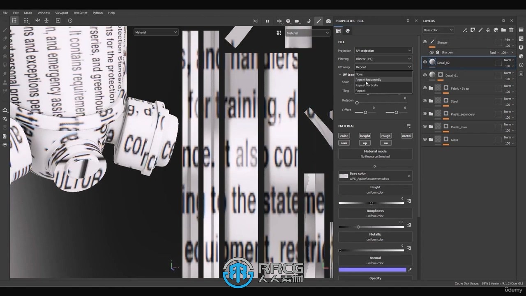Change blend mode of Steel layer
The image size is (526, 296).
click(509, 99)
